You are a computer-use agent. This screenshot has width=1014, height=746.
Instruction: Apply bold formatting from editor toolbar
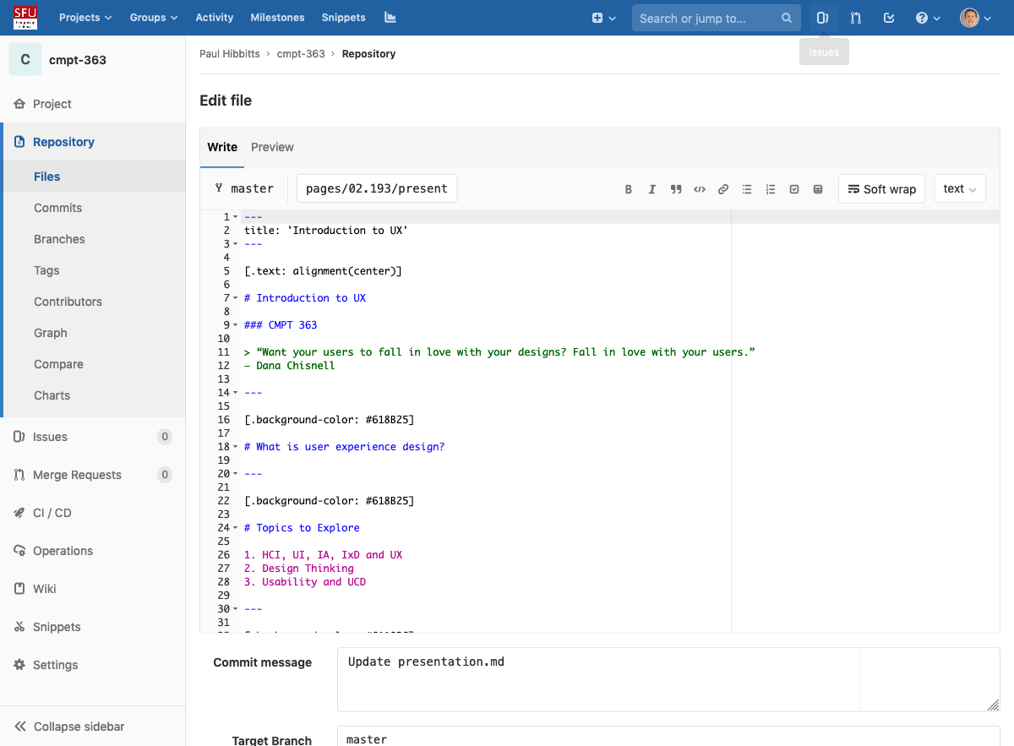pos(629,189)
